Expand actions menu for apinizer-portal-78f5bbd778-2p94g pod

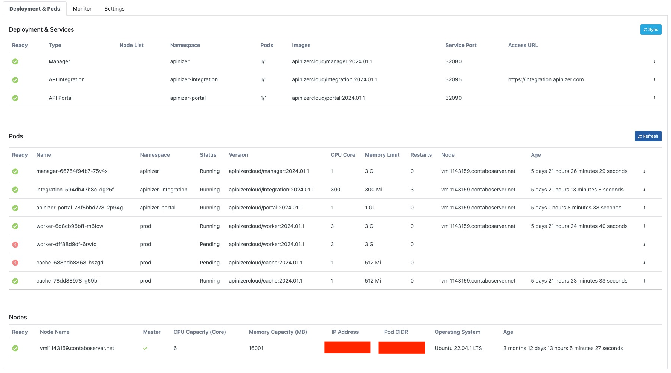(x=644, y=208)
